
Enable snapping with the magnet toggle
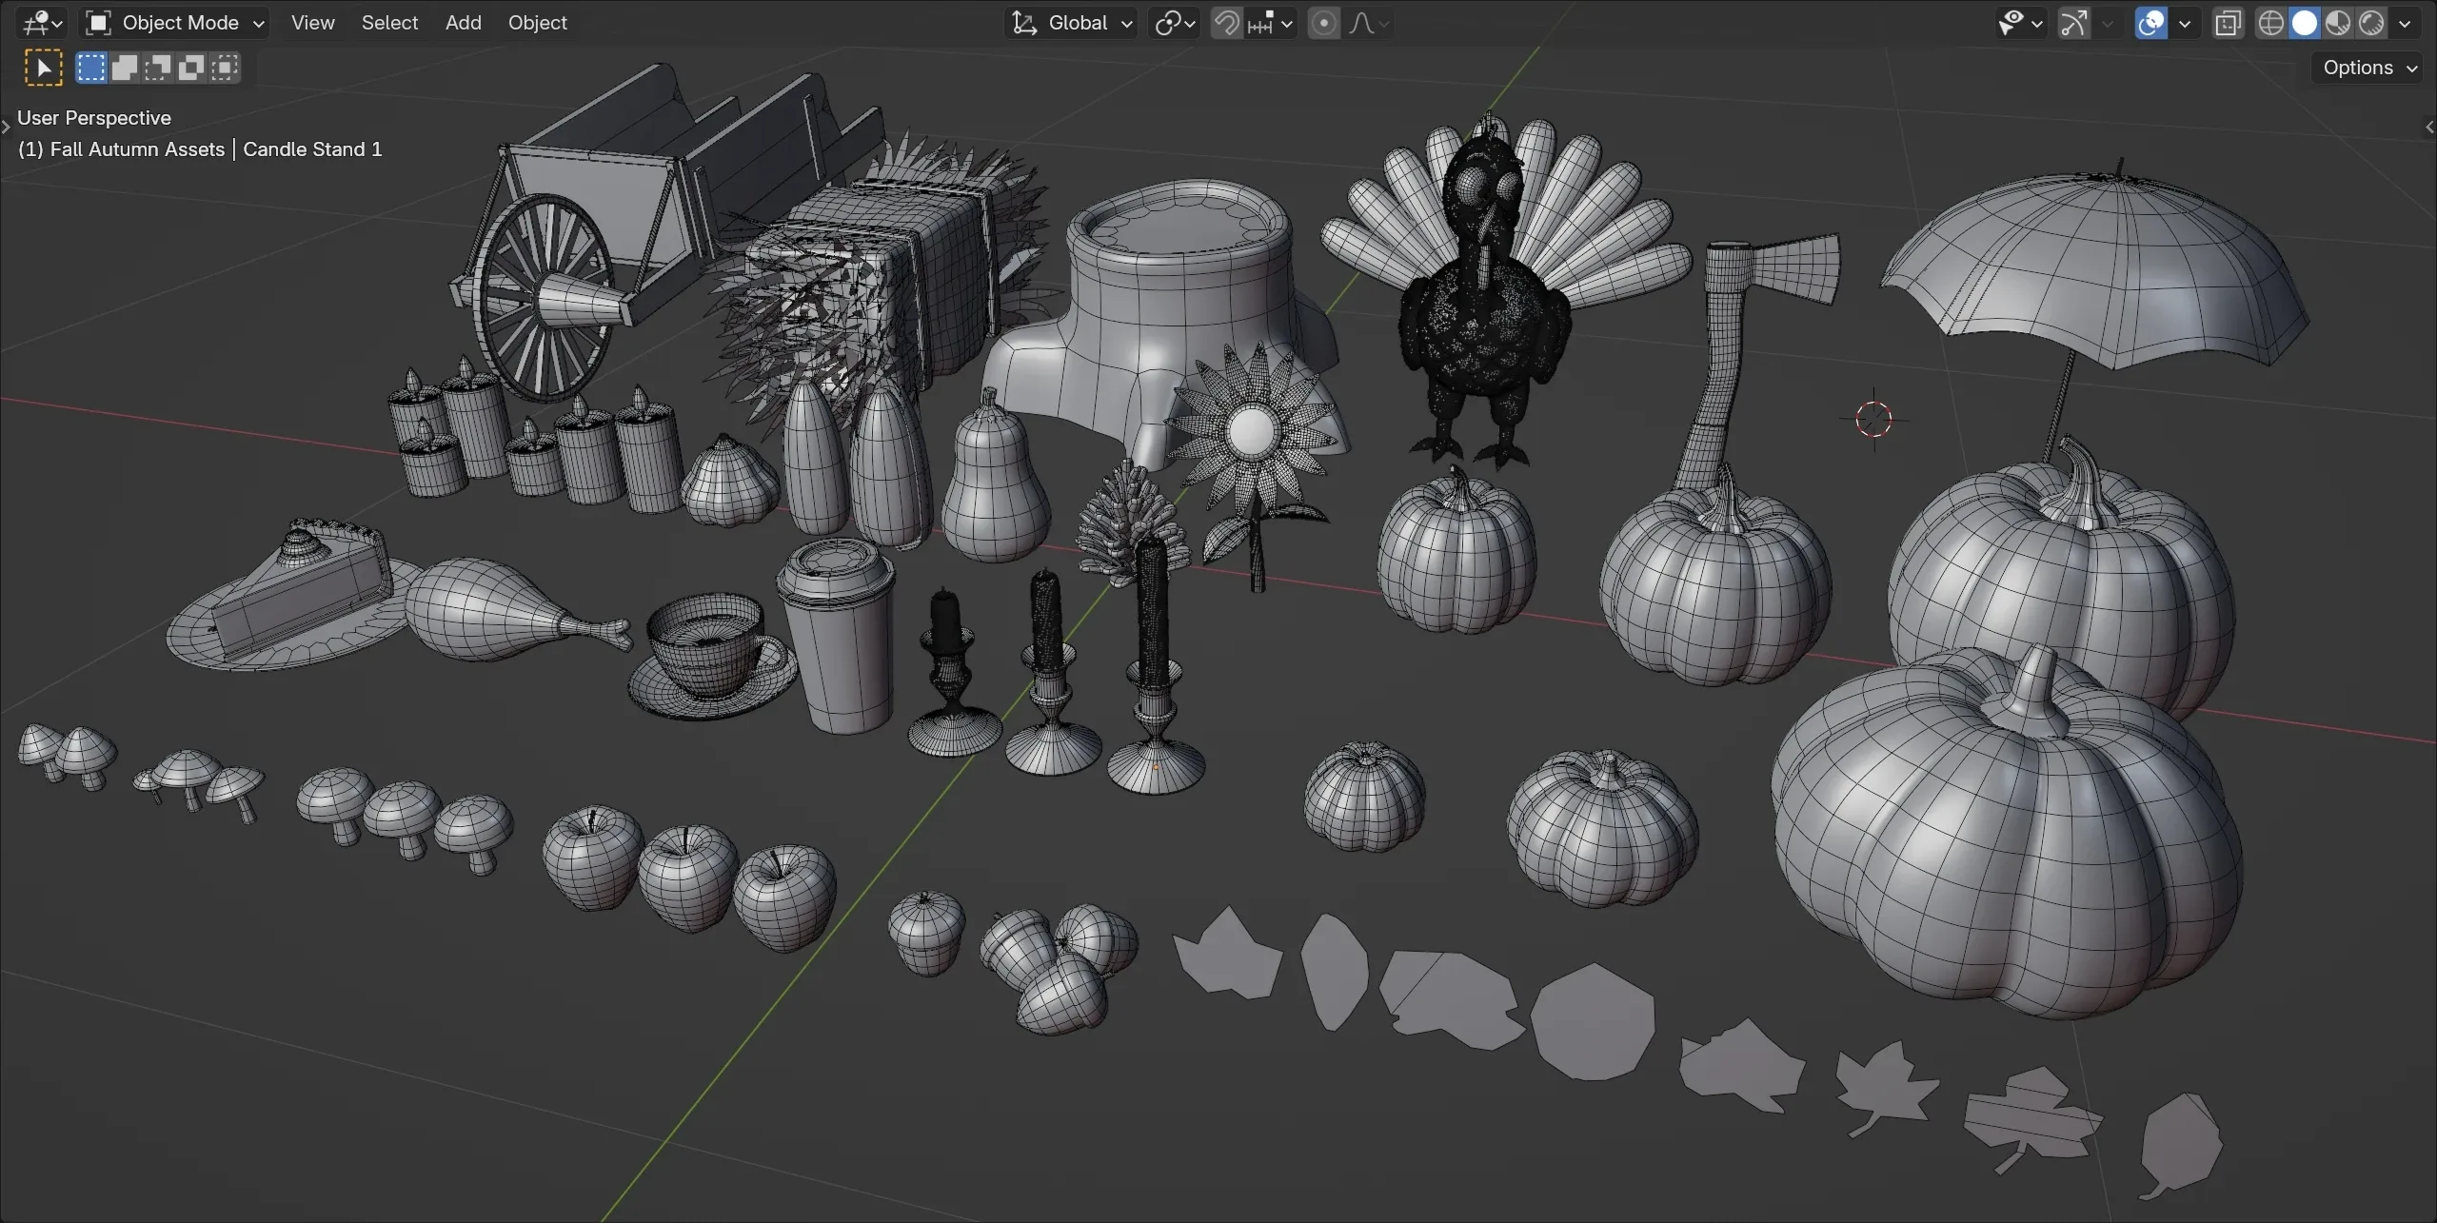coord(1227,22)
